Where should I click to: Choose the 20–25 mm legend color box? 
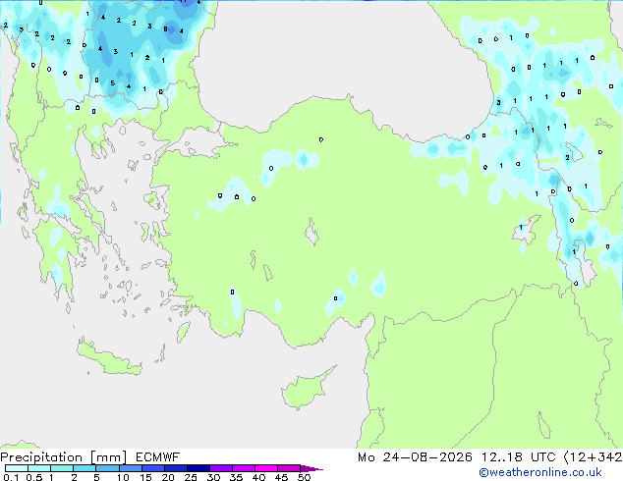click(176, 468)
